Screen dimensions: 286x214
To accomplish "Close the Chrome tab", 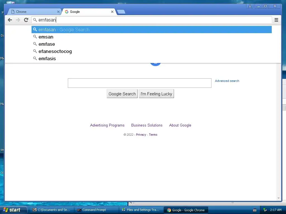I will click(x=58, y=12).
